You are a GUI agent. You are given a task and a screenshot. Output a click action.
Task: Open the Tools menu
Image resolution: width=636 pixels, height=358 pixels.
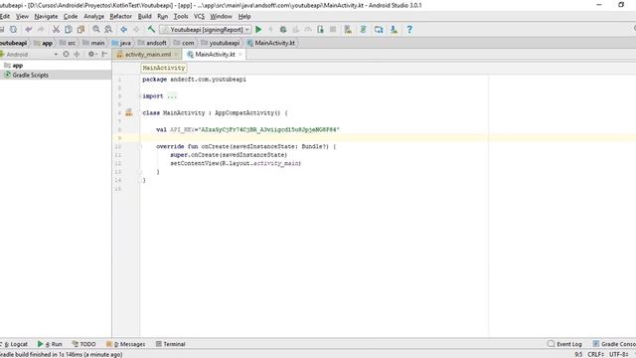point(181,16)
